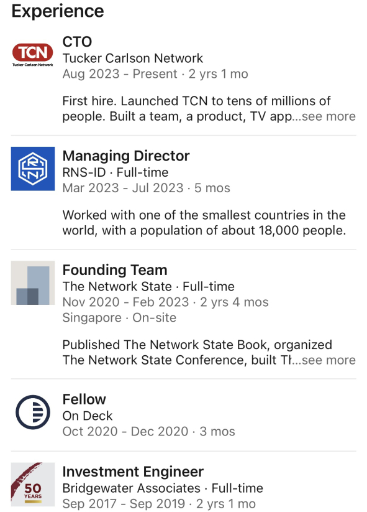Screen dimensions: 367x512
Task: Open the Tucker Carlson Network logo
Action: [32, 55]
